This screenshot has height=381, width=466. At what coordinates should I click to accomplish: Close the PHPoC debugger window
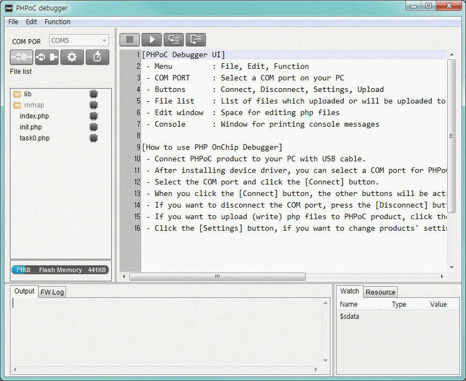click(449, 6)
